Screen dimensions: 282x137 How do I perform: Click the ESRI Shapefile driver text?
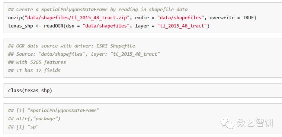116,46
